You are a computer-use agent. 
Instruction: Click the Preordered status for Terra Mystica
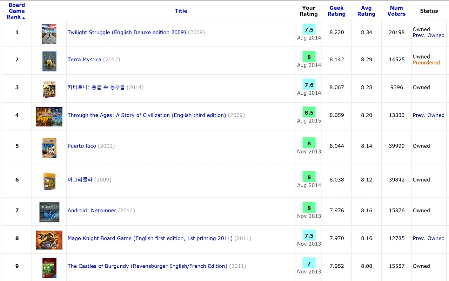427,63
